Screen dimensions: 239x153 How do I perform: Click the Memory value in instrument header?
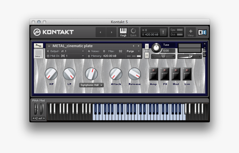110,56
